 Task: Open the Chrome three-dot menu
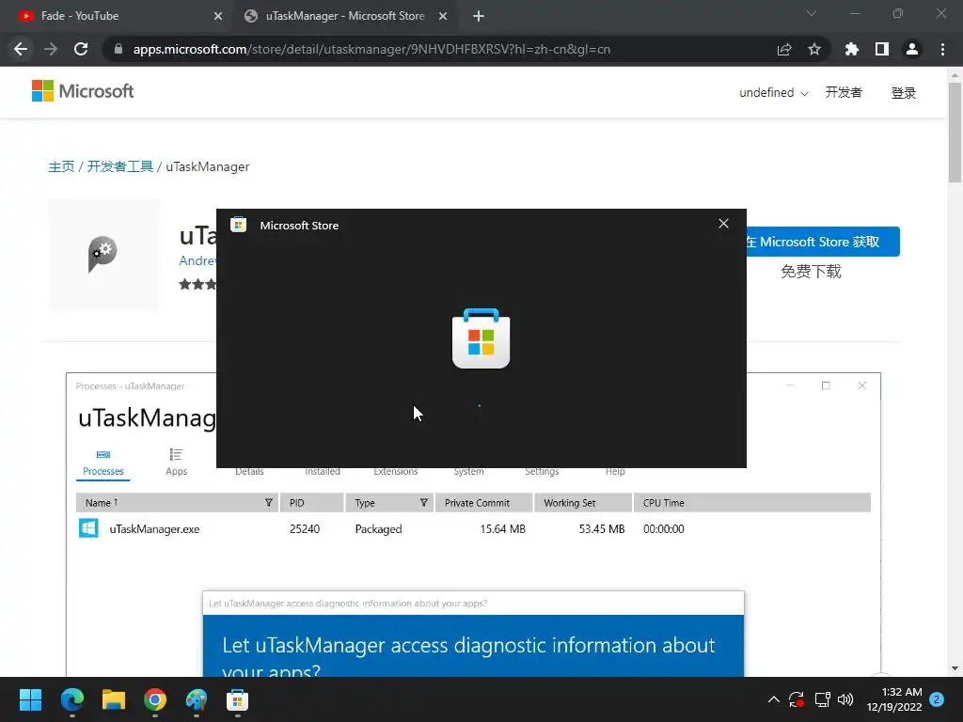(942, 49)
